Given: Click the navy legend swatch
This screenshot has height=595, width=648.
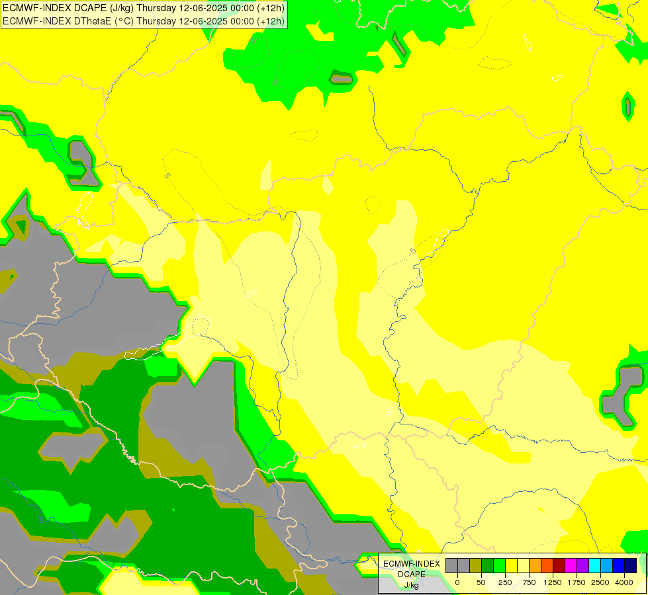Looking at the screenshot, I should (631, 565).
